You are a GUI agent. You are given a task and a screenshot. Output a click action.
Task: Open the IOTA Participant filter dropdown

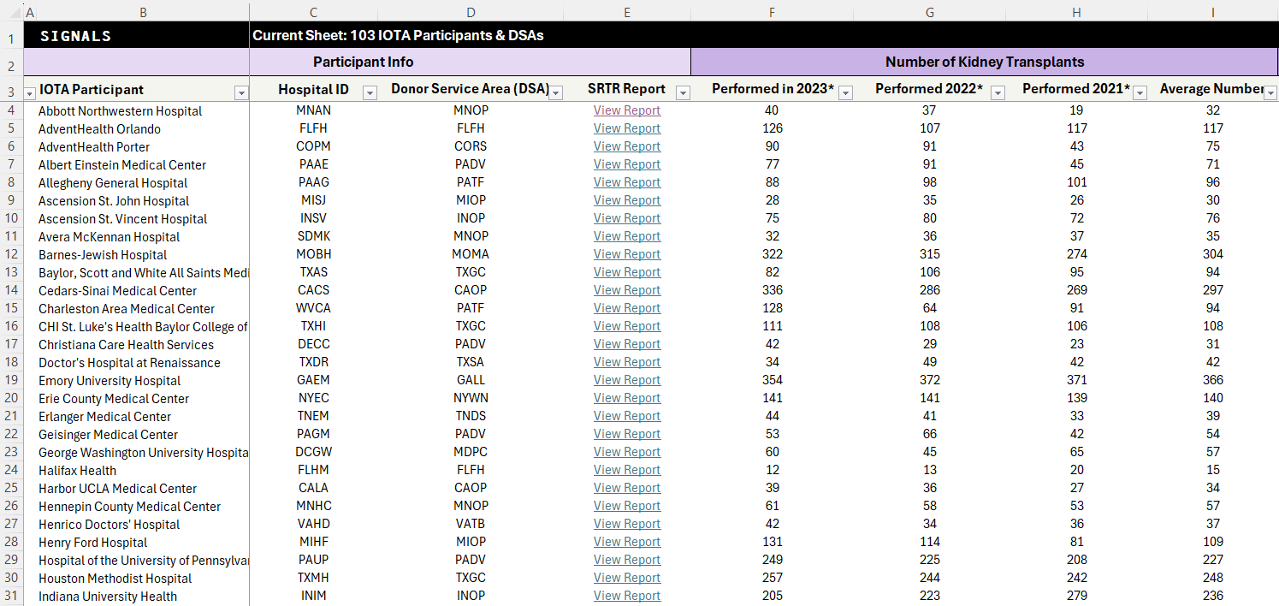241,92
